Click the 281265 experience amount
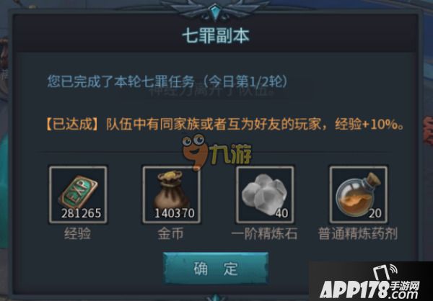433x301 pixels. tap(81, 213)
